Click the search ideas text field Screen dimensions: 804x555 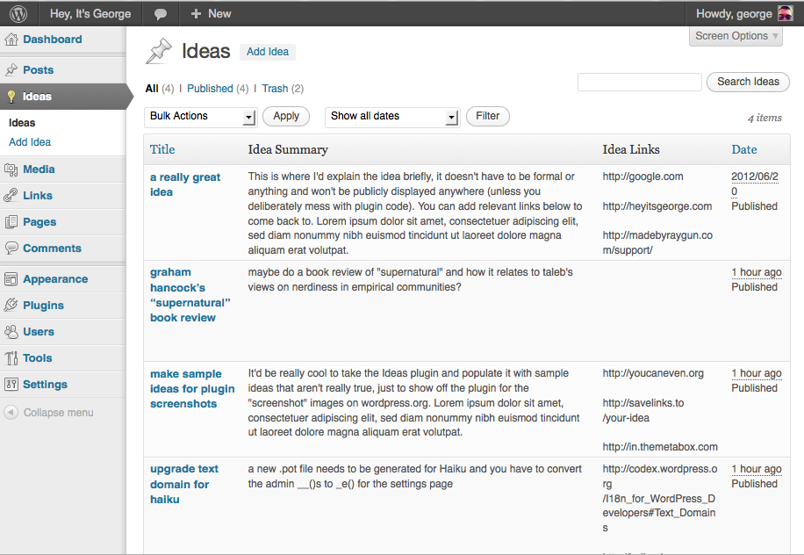coord(639,82)
